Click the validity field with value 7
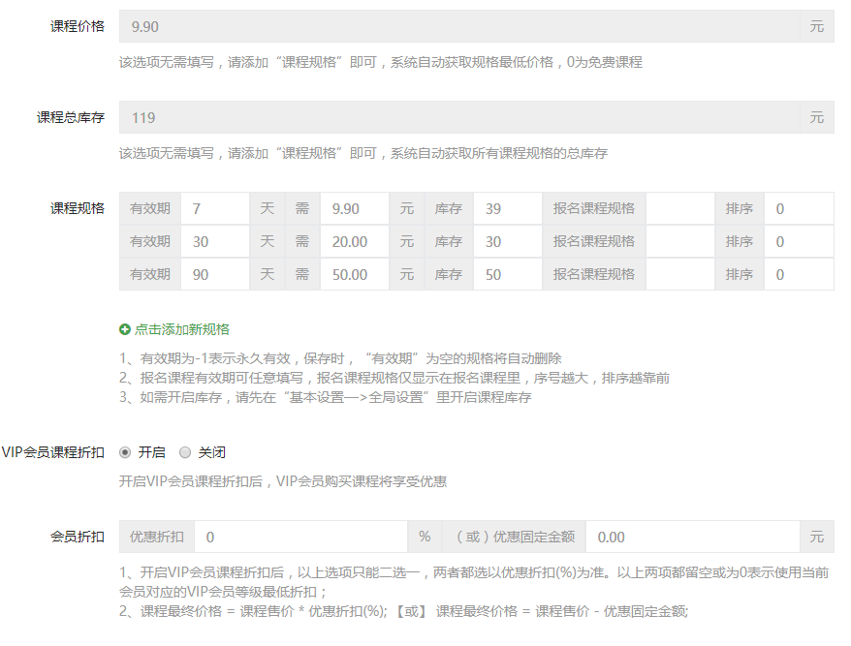 (215, 208)
